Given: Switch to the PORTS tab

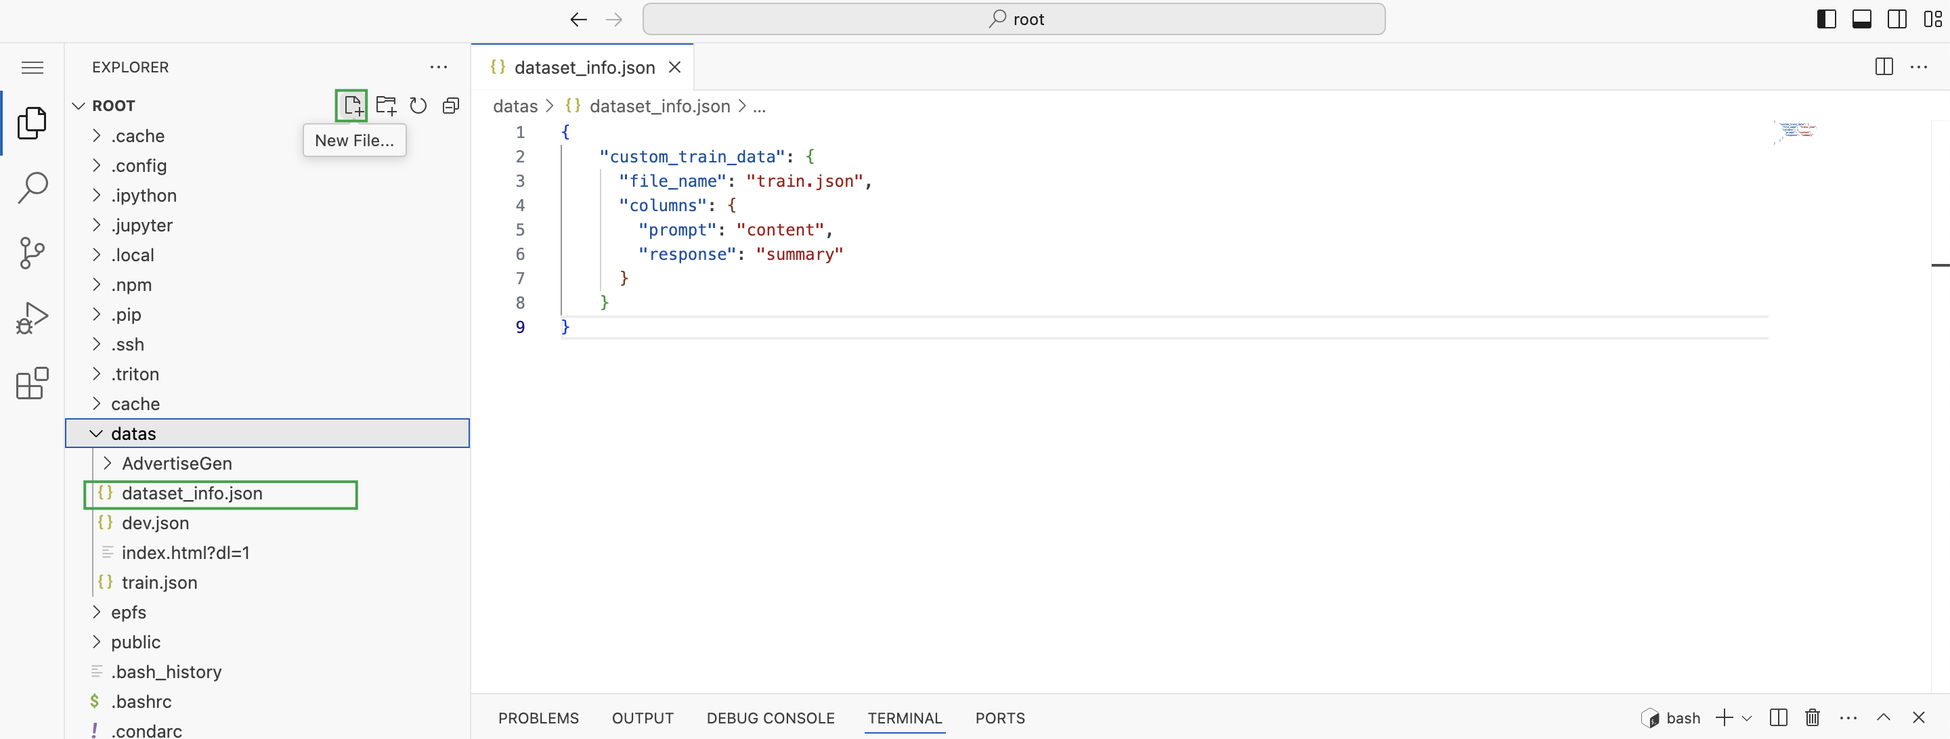Looking at the screenshot, I should [1000, 718].
